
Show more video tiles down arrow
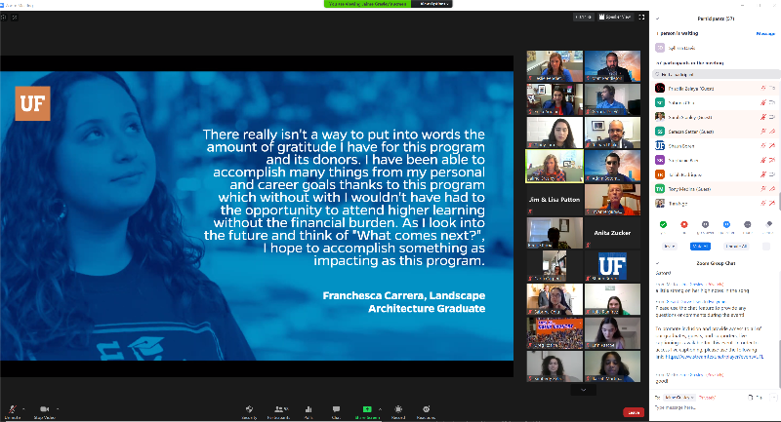pos(583,390)
